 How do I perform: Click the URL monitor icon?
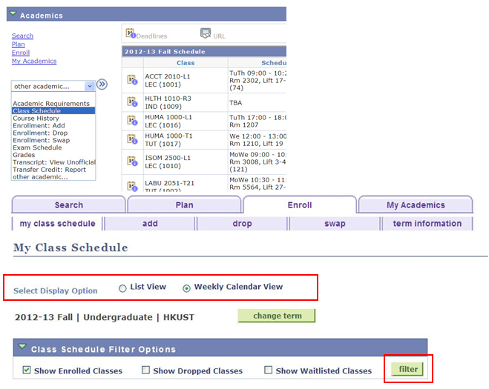[206, 33]
